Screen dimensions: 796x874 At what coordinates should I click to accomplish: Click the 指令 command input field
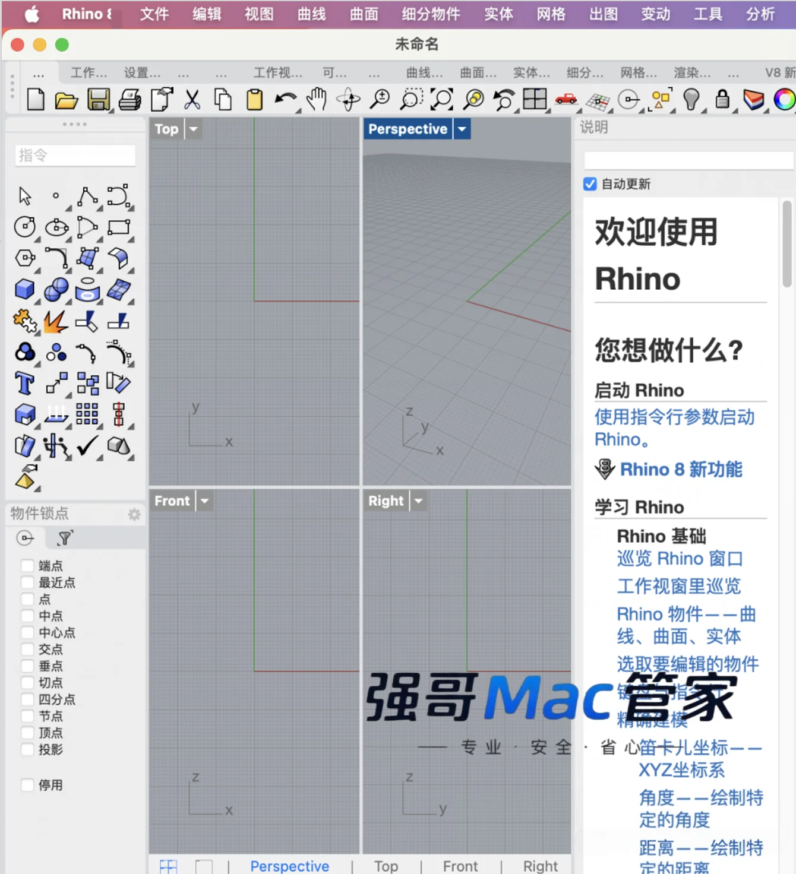(75, 156)
